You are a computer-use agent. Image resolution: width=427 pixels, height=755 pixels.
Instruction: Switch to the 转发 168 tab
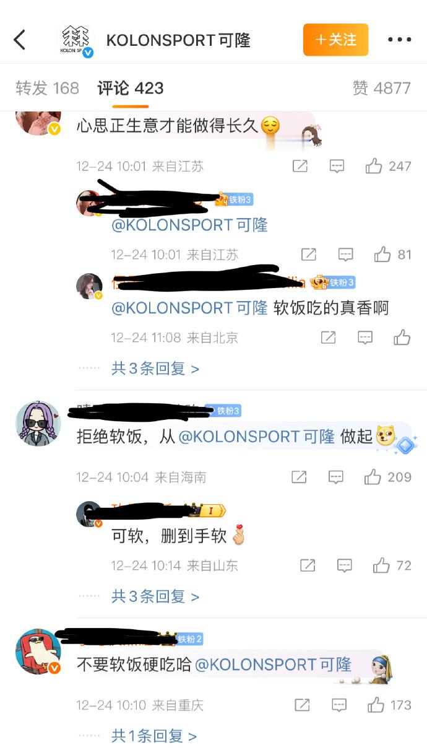(x=48, y=88)
